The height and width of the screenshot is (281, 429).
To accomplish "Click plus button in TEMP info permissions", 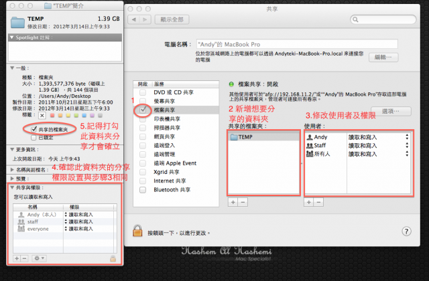I will tap(17, 258).
